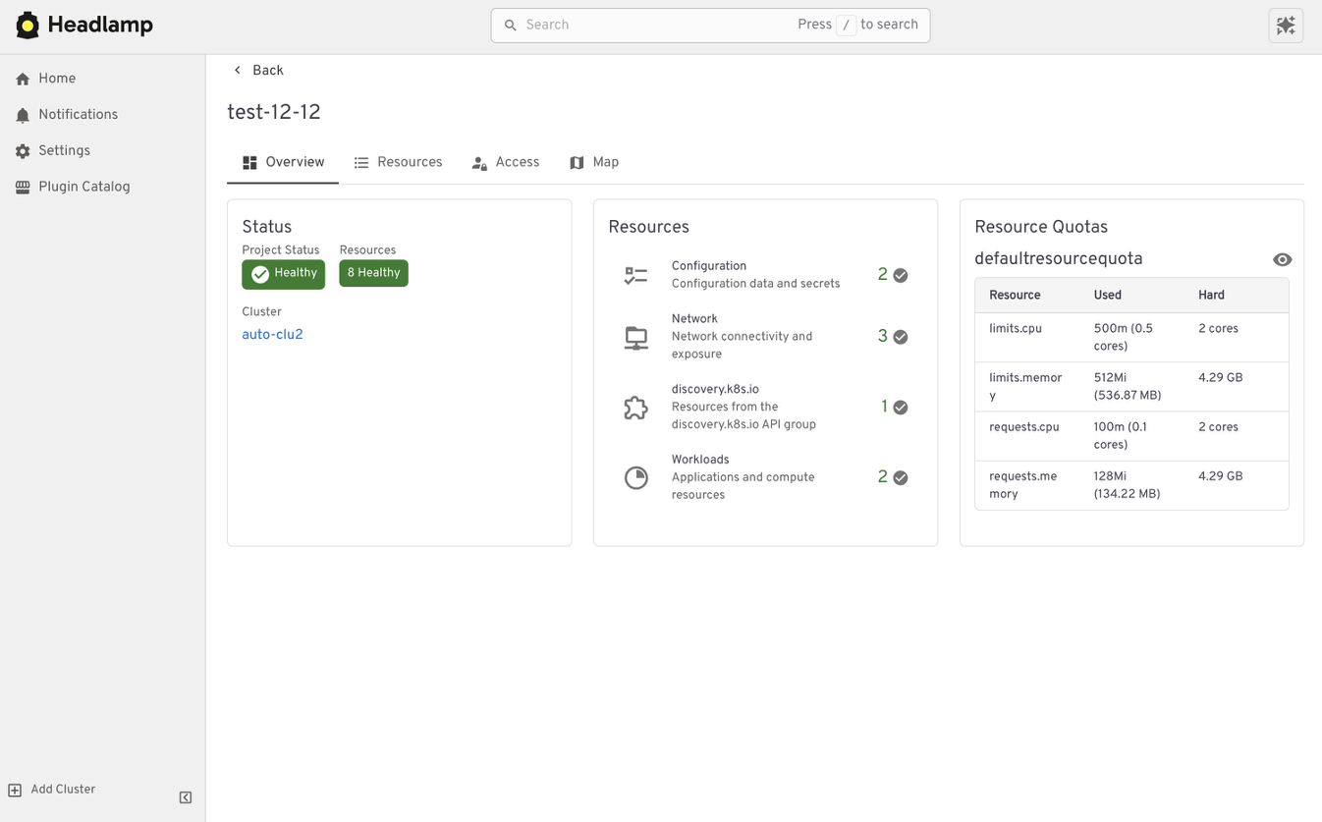
Task: Open Settings via the gear icon
Action: click(x=23, y=150)
